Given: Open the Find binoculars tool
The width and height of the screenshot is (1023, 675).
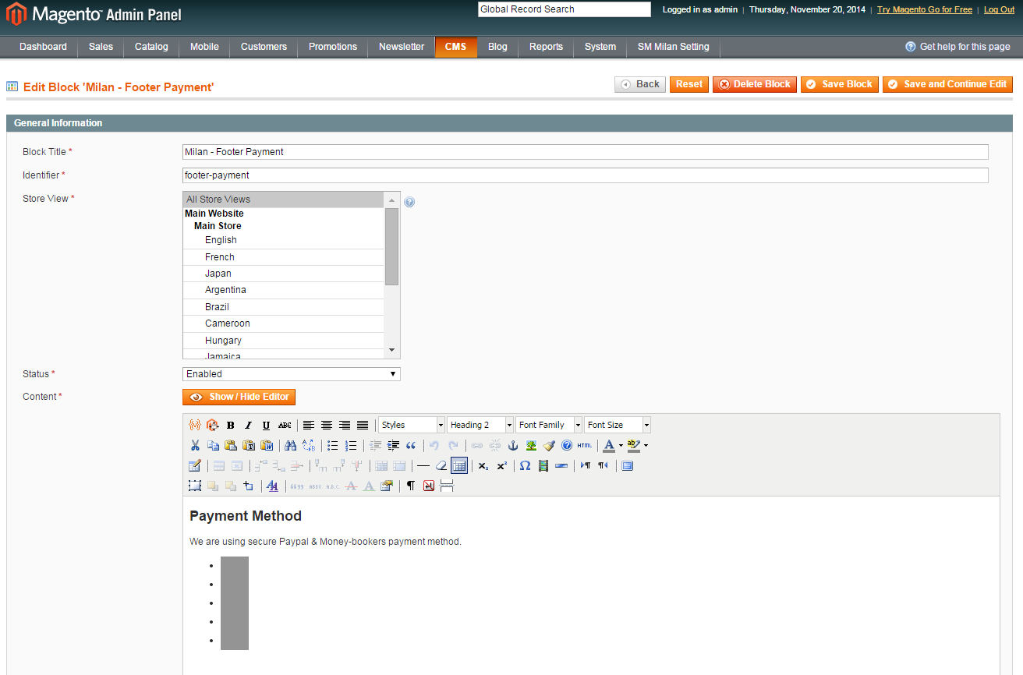Looking at the screenshot, I should point(290,446).
